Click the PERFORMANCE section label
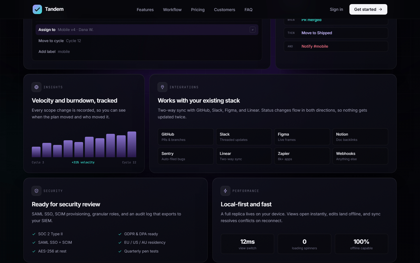Viewport: 420px width, 263px height. point(246,191)
